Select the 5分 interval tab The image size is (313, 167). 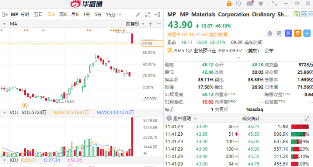(x=98, y=15)
